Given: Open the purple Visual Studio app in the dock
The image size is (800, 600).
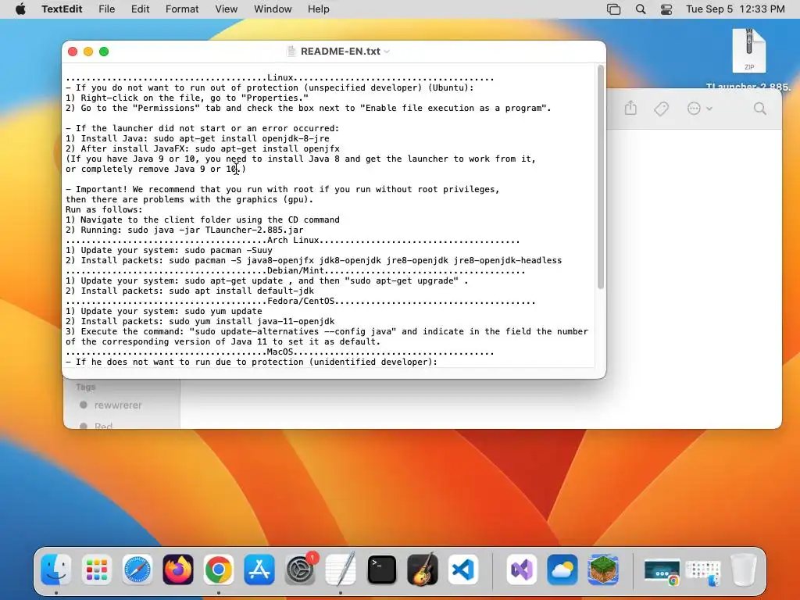Looking at the screenshot, I should click(x=521, y=570).
